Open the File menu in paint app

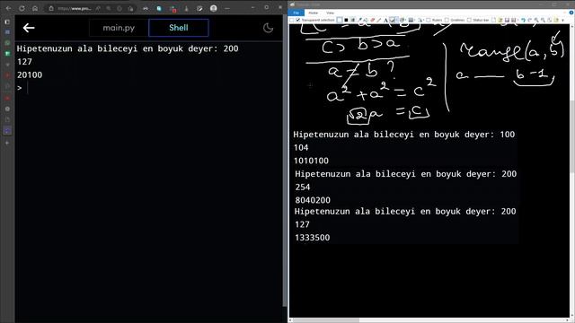[296, 13]
